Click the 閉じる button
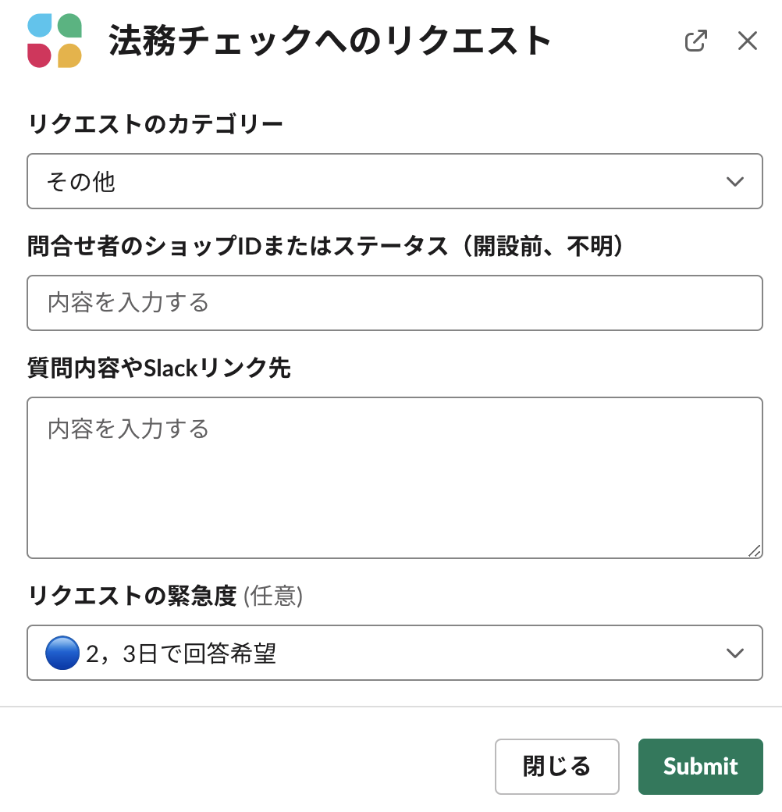This screenshot has width=782, height=812. point(556,767)
